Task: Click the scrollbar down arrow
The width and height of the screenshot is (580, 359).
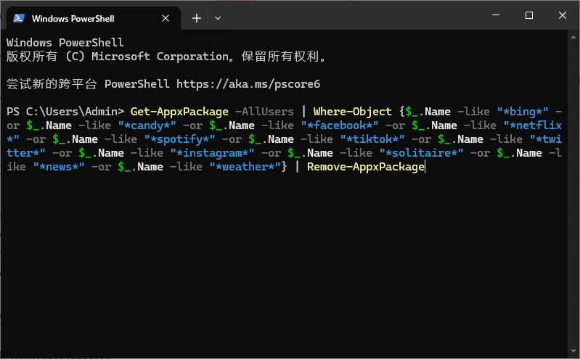Action: (573, 350)
